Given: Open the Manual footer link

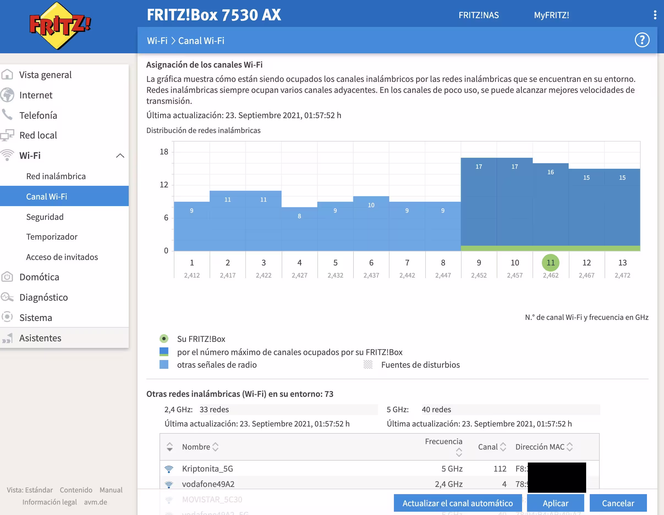Looking at the screenshot, I should tap(111, 490).
